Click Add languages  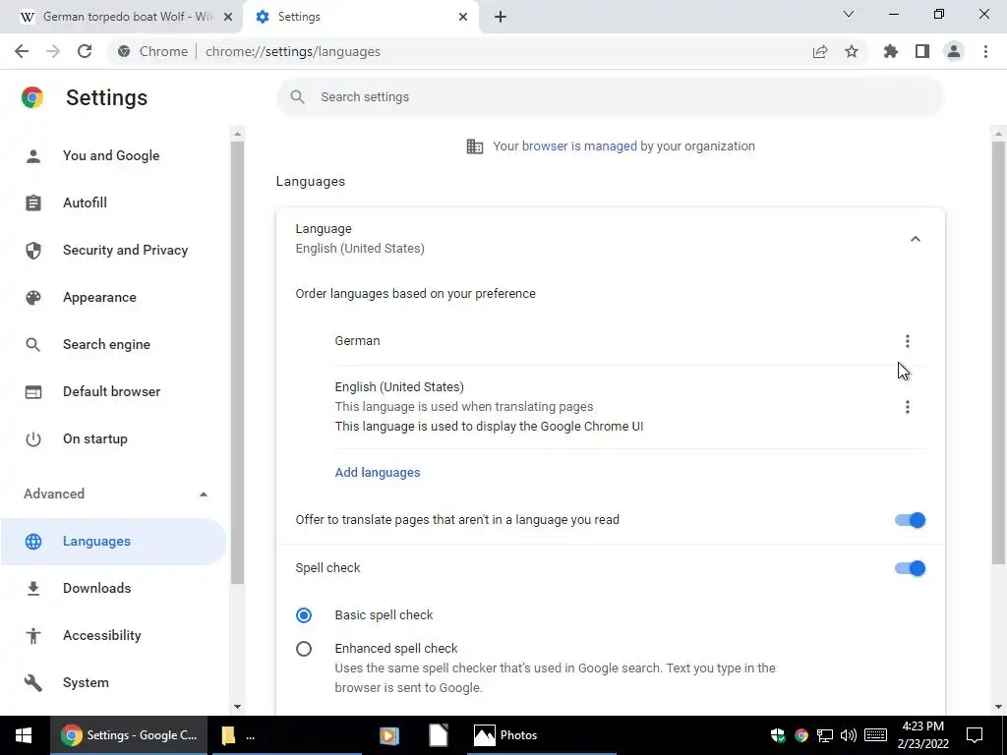(x=378, y=473)
